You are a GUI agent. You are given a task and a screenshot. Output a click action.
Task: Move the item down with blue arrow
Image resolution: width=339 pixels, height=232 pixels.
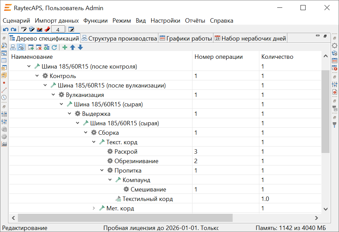80,47
